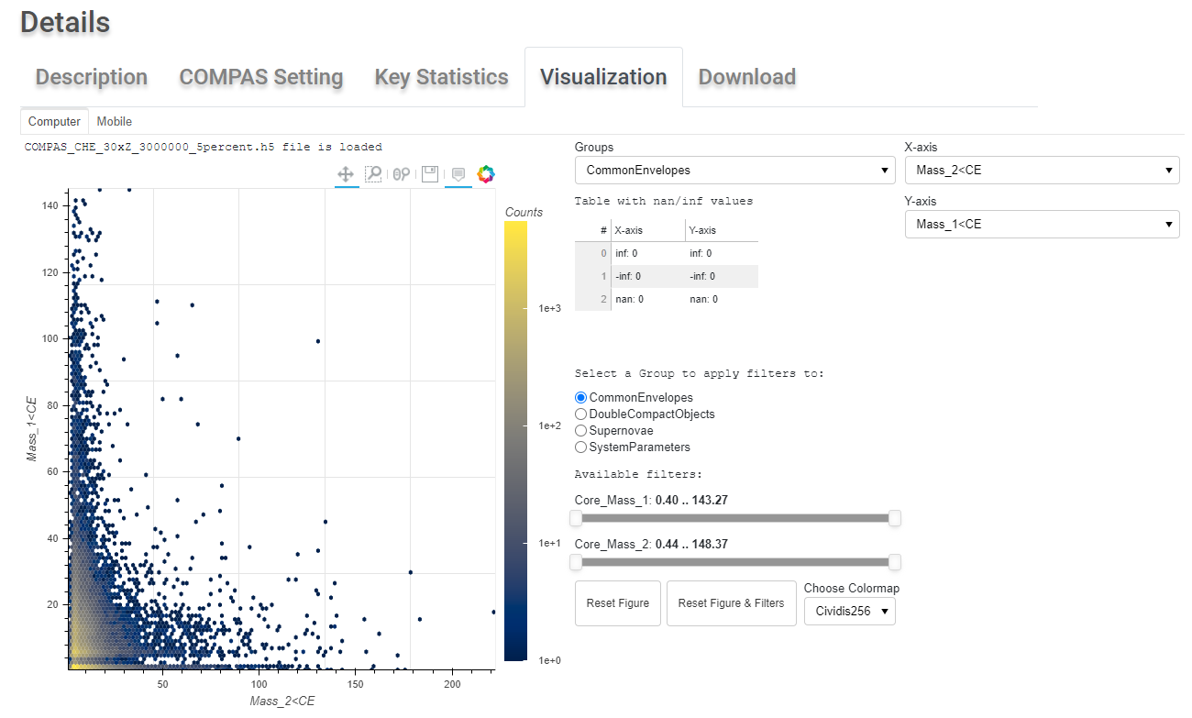Switch to the Mobile sub-tab
This screenshot has height=718, width=1192.
point(115,121)
